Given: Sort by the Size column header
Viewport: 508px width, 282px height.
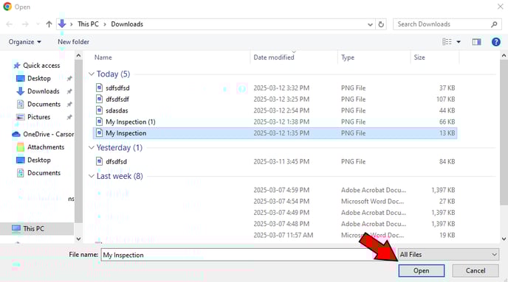Looking at the screenshot, I should coord(419,57).
